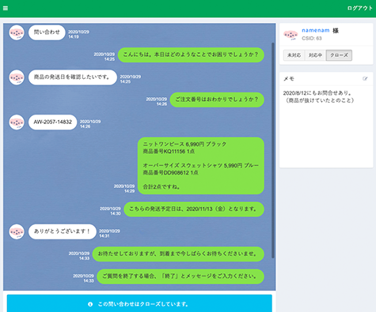
Task: Click the memo text 2020/8/12にもお問合せあり
Action: tap(317, 93)
